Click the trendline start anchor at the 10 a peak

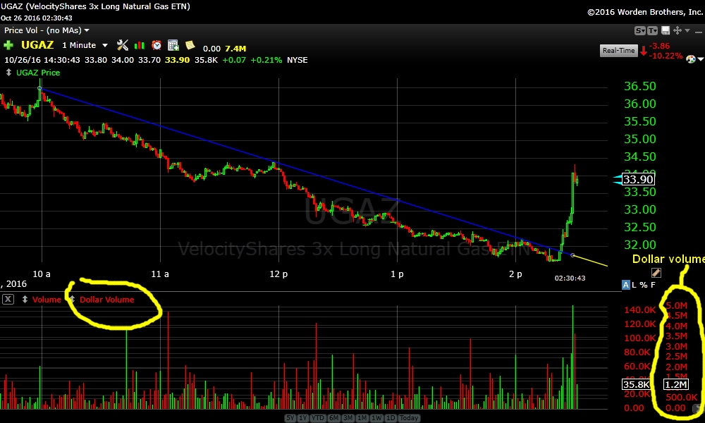tap(40, 89)
